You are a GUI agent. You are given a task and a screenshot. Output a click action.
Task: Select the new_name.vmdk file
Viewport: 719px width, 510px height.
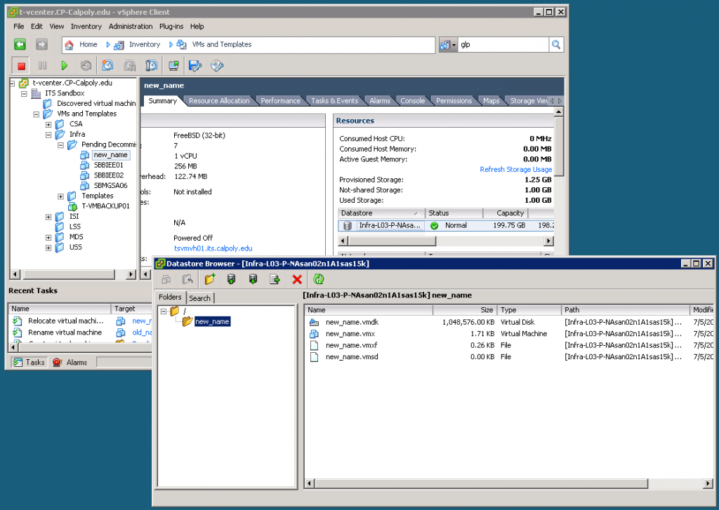pos(352,323)
